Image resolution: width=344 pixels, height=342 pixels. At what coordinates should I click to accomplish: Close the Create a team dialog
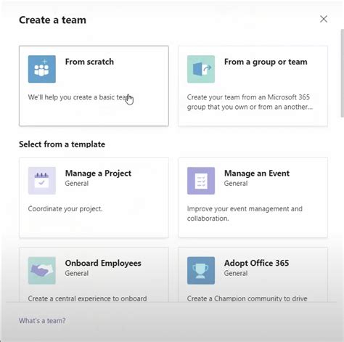[324, 19]
